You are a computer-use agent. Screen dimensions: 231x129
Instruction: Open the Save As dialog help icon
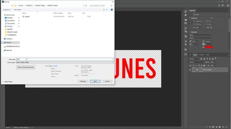tap(112, 10)
